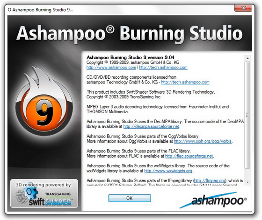Click the window title bar text
Screen dimensions: 262x220
point(40,10)
